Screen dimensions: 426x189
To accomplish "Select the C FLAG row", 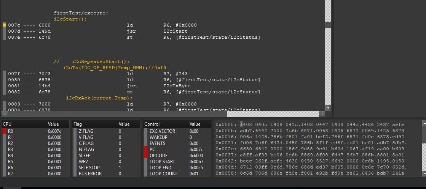I will (106, 143).
